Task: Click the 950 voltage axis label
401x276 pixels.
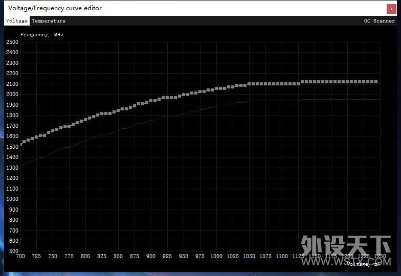Action: pos(184,256)
